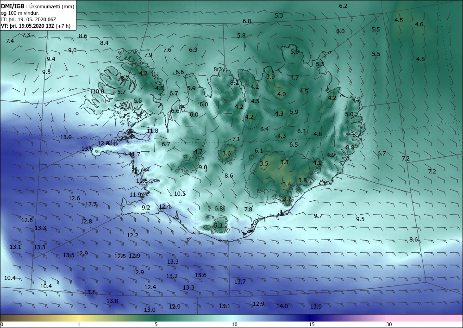This screenshot has height=328, width=463.
Task: Click color scale at the 10 label
Action: 234,324
